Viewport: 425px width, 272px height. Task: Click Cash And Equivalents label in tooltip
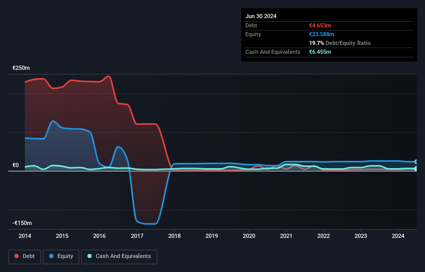(273, 52)
